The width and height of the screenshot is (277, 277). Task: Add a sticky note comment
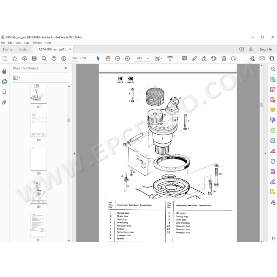point(184,59)
